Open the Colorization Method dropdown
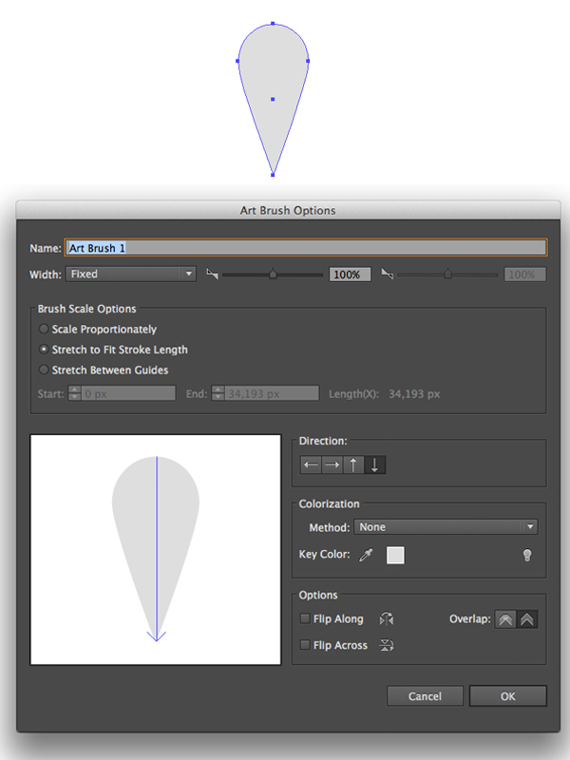 446,527
